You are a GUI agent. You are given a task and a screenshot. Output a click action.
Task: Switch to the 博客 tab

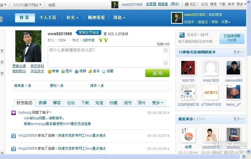[57, 103]
